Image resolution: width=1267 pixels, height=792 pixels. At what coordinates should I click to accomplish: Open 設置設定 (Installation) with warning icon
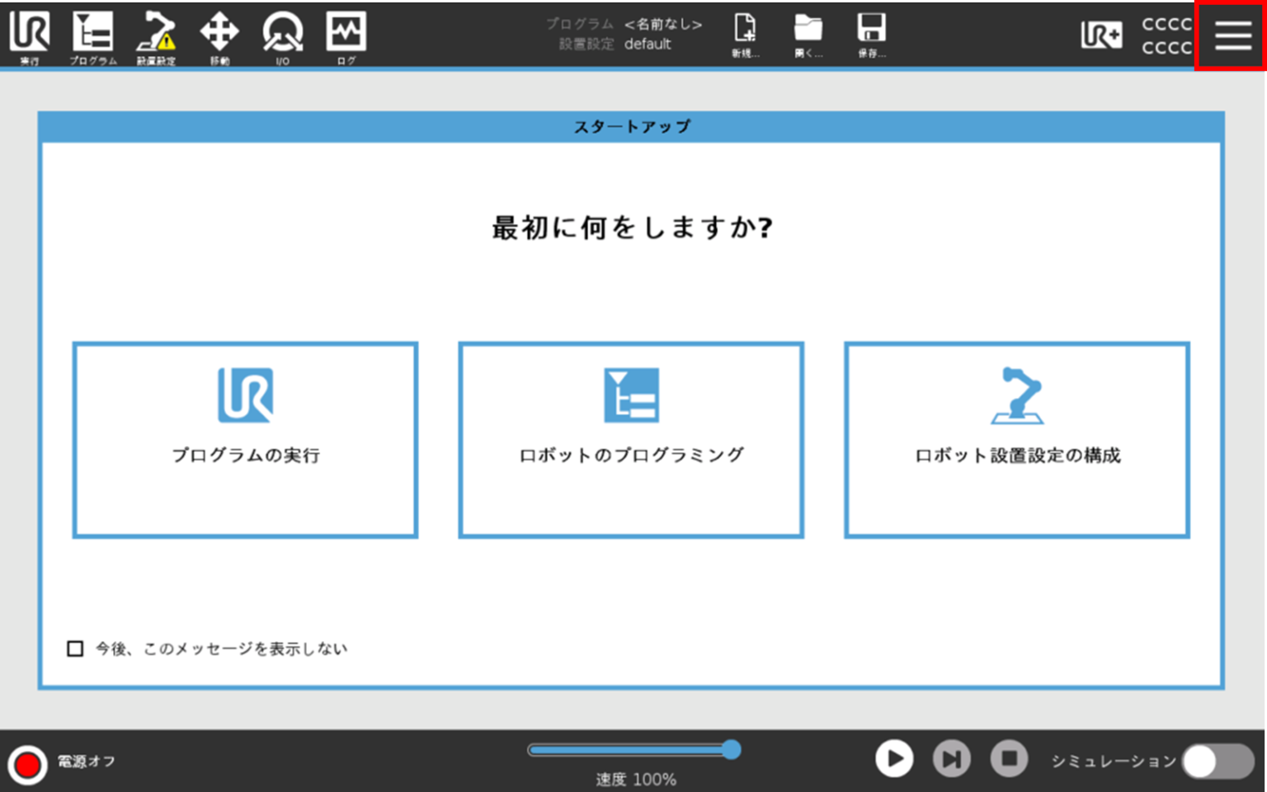pyautogui.click(x=157, y=36)
